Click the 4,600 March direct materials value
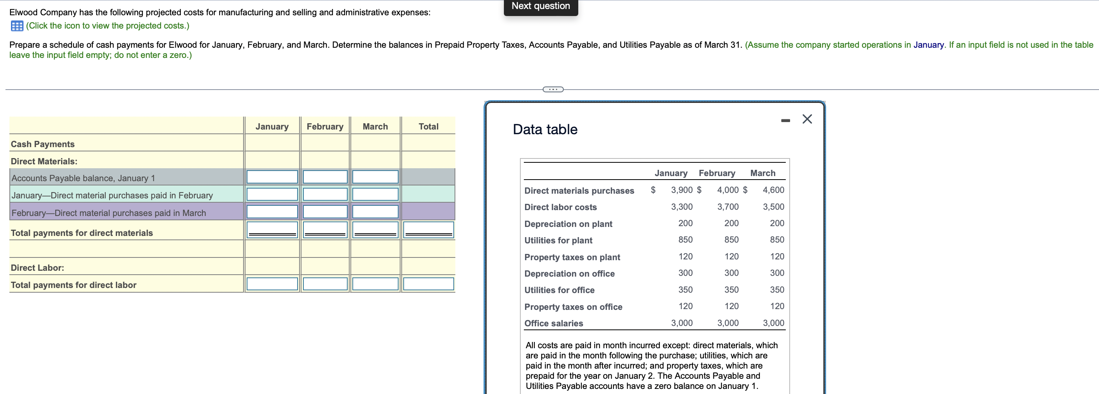The height and width of the screenshot is (394, 1099). point(773,190)
